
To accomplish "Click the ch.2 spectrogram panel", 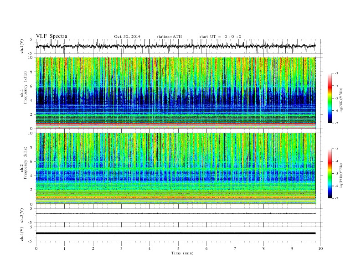I will point(175,169).
